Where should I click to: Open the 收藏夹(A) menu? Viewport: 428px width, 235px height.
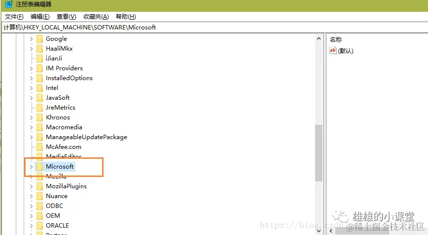coord(96,17)
